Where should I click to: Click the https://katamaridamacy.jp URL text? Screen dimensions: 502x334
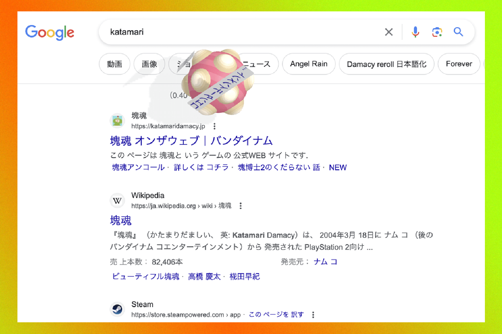[x=168, y=126]
